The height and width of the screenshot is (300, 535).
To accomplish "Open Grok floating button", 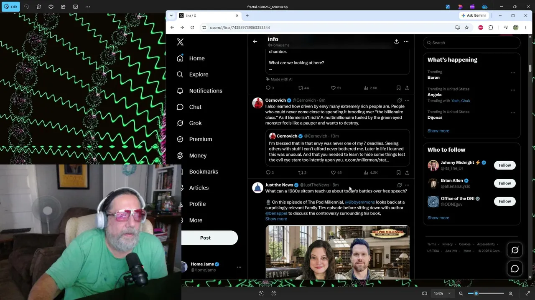I will (x=515, y=250).
